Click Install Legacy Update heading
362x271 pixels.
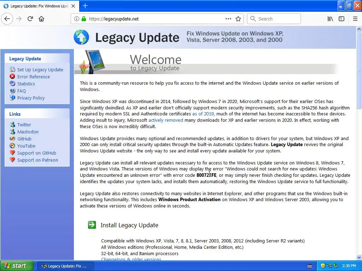129,225
